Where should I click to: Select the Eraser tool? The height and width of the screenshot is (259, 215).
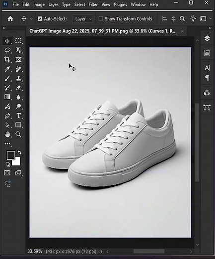pyautogui.click(x=18, y=88)
